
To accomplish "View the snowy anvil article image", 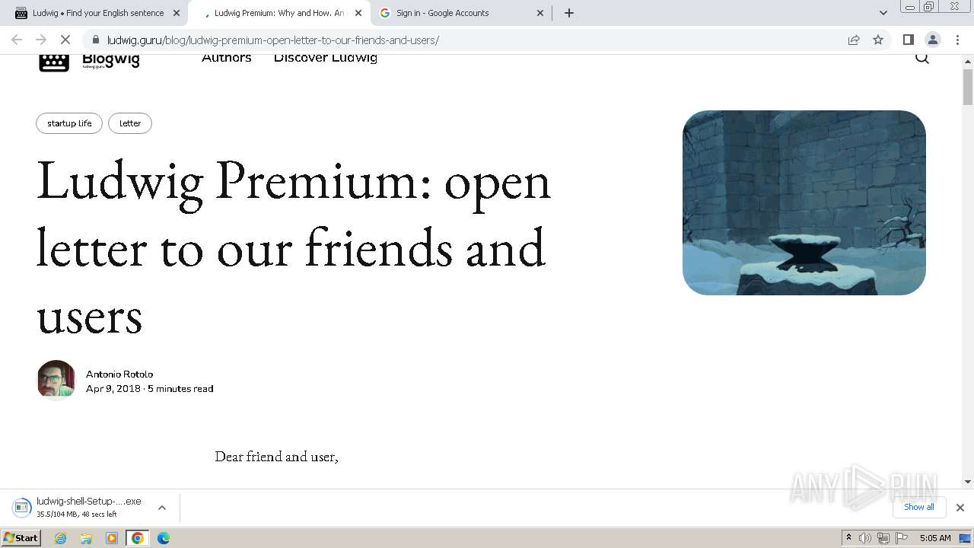I will (x=804, y=202).
